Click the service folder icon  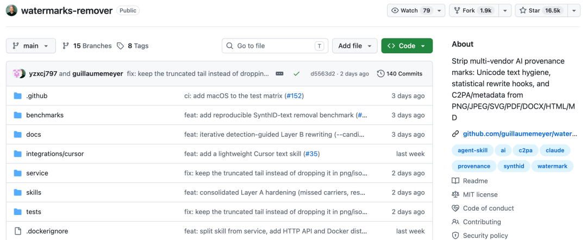17,173
